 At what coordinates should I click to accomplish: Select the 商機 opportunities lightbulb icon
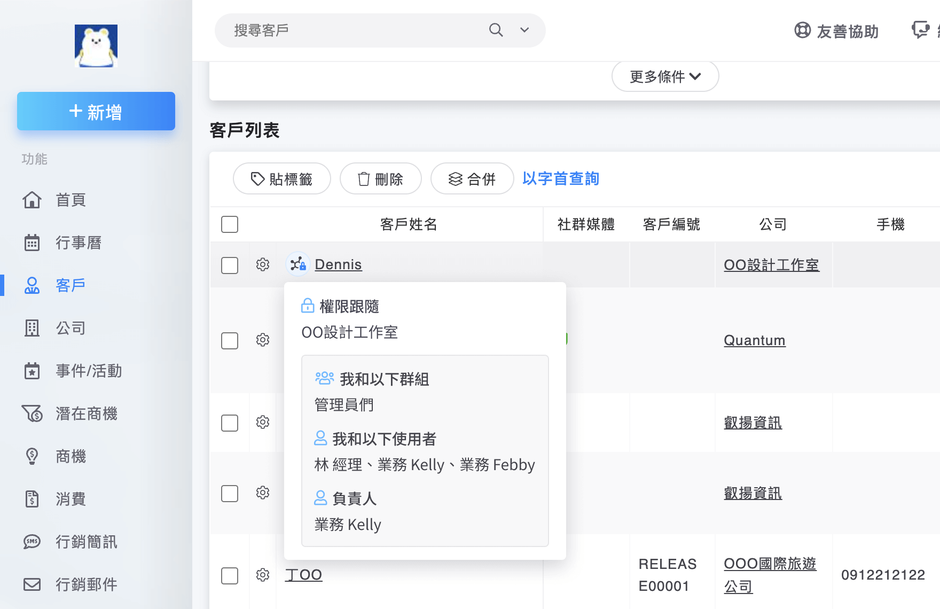[x=32, y=456]
